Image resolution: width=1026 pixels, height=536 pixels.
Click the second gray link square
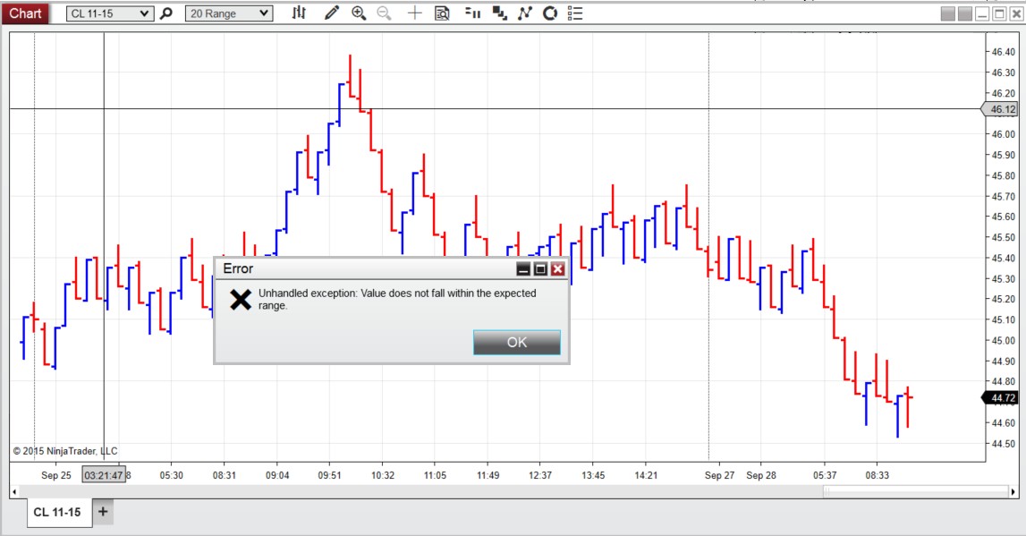pos(965,13)
